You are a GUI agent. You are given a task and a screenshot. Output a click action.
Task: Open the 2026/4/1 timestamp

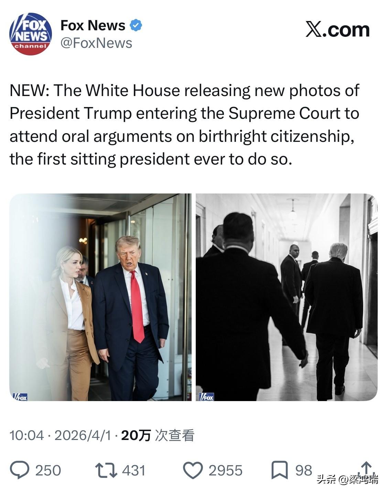(83, 436)
